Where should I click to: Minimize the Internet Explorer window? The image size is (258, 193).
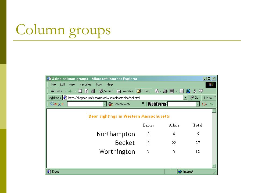tap(205, 79)
